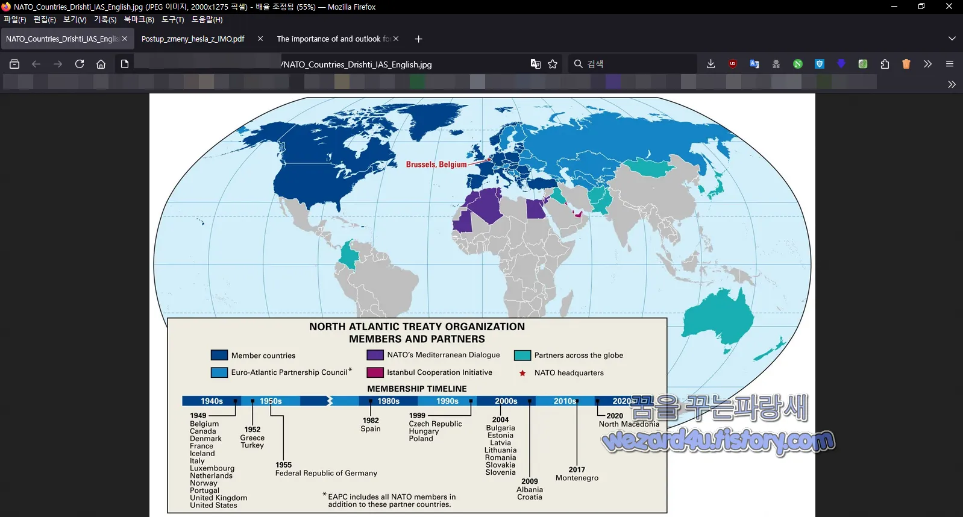Switch to The importance of and outlook tab
The width and height of the screenshot is (963, 517).
pos(333,39)
